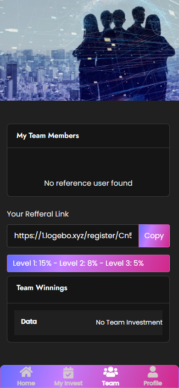Click the referral link text field
Screen dimensions: 179x388
click(73, 236)
